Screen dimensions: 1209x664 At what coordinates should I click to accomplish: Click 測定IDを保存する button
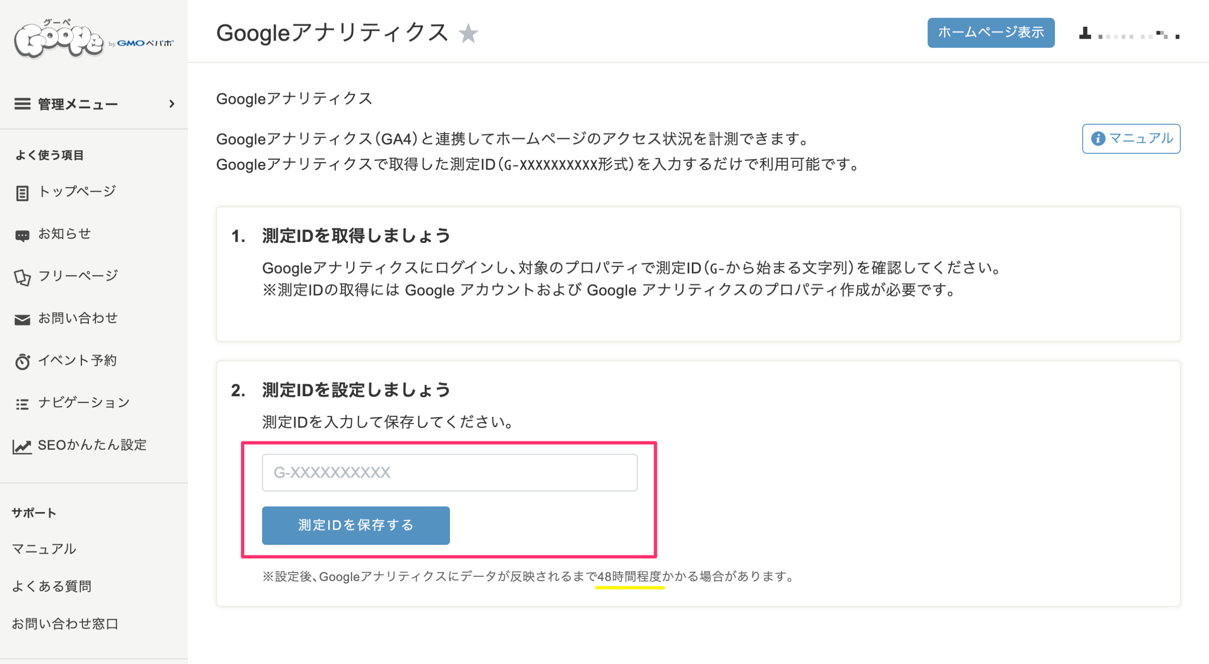point(356,525)
